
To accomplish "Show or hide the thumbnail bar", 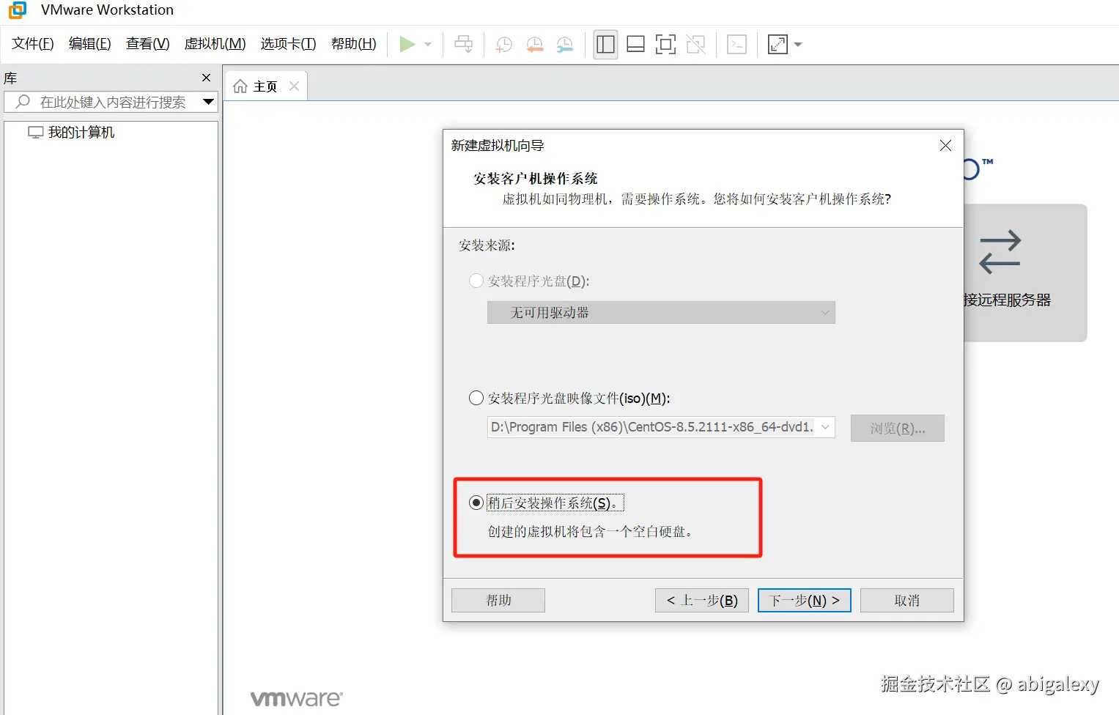I will click(x=635, y=44).
